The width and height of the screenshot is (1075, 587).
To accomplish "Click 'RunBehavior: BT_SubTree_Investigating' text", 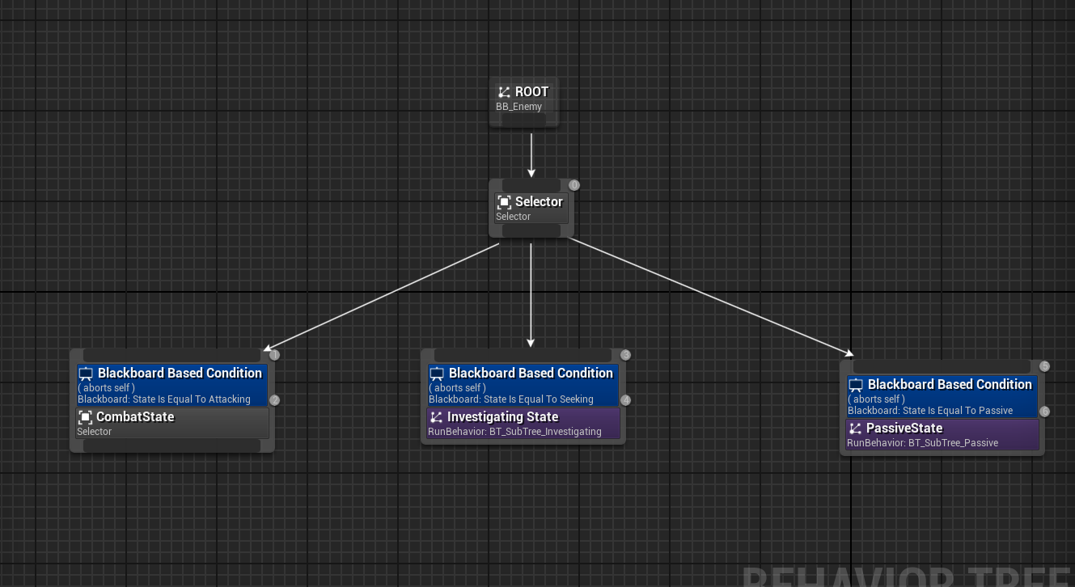I will (x=514, y=432).
